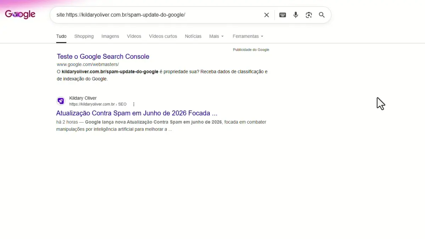Open Teste o Google Search Console link
425x239 pixels.
click(103, 56)
